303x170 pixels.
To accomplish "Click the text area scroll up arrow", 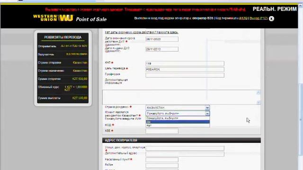I will pos(258,93).
